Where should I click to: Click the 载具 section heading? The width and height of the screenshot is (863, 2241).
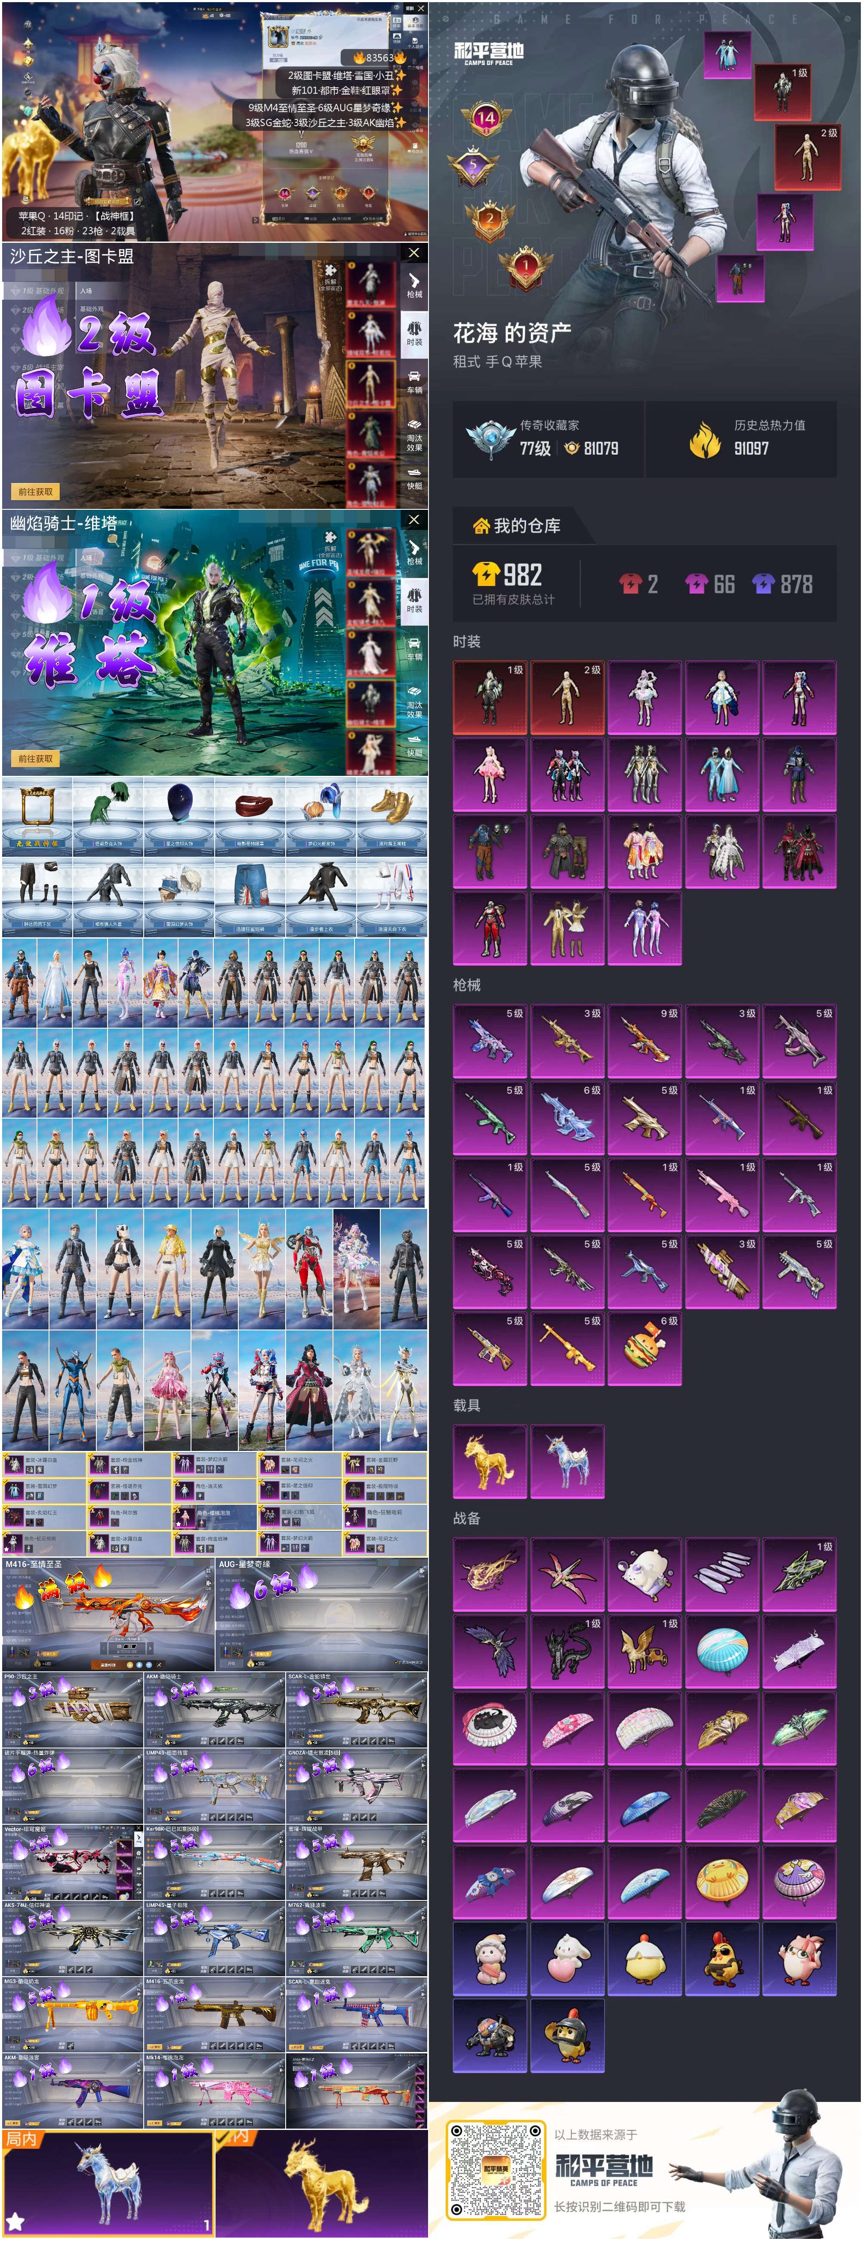467,1405
